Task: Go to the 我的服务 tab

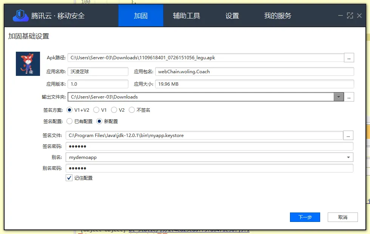Action: [278, 15]
